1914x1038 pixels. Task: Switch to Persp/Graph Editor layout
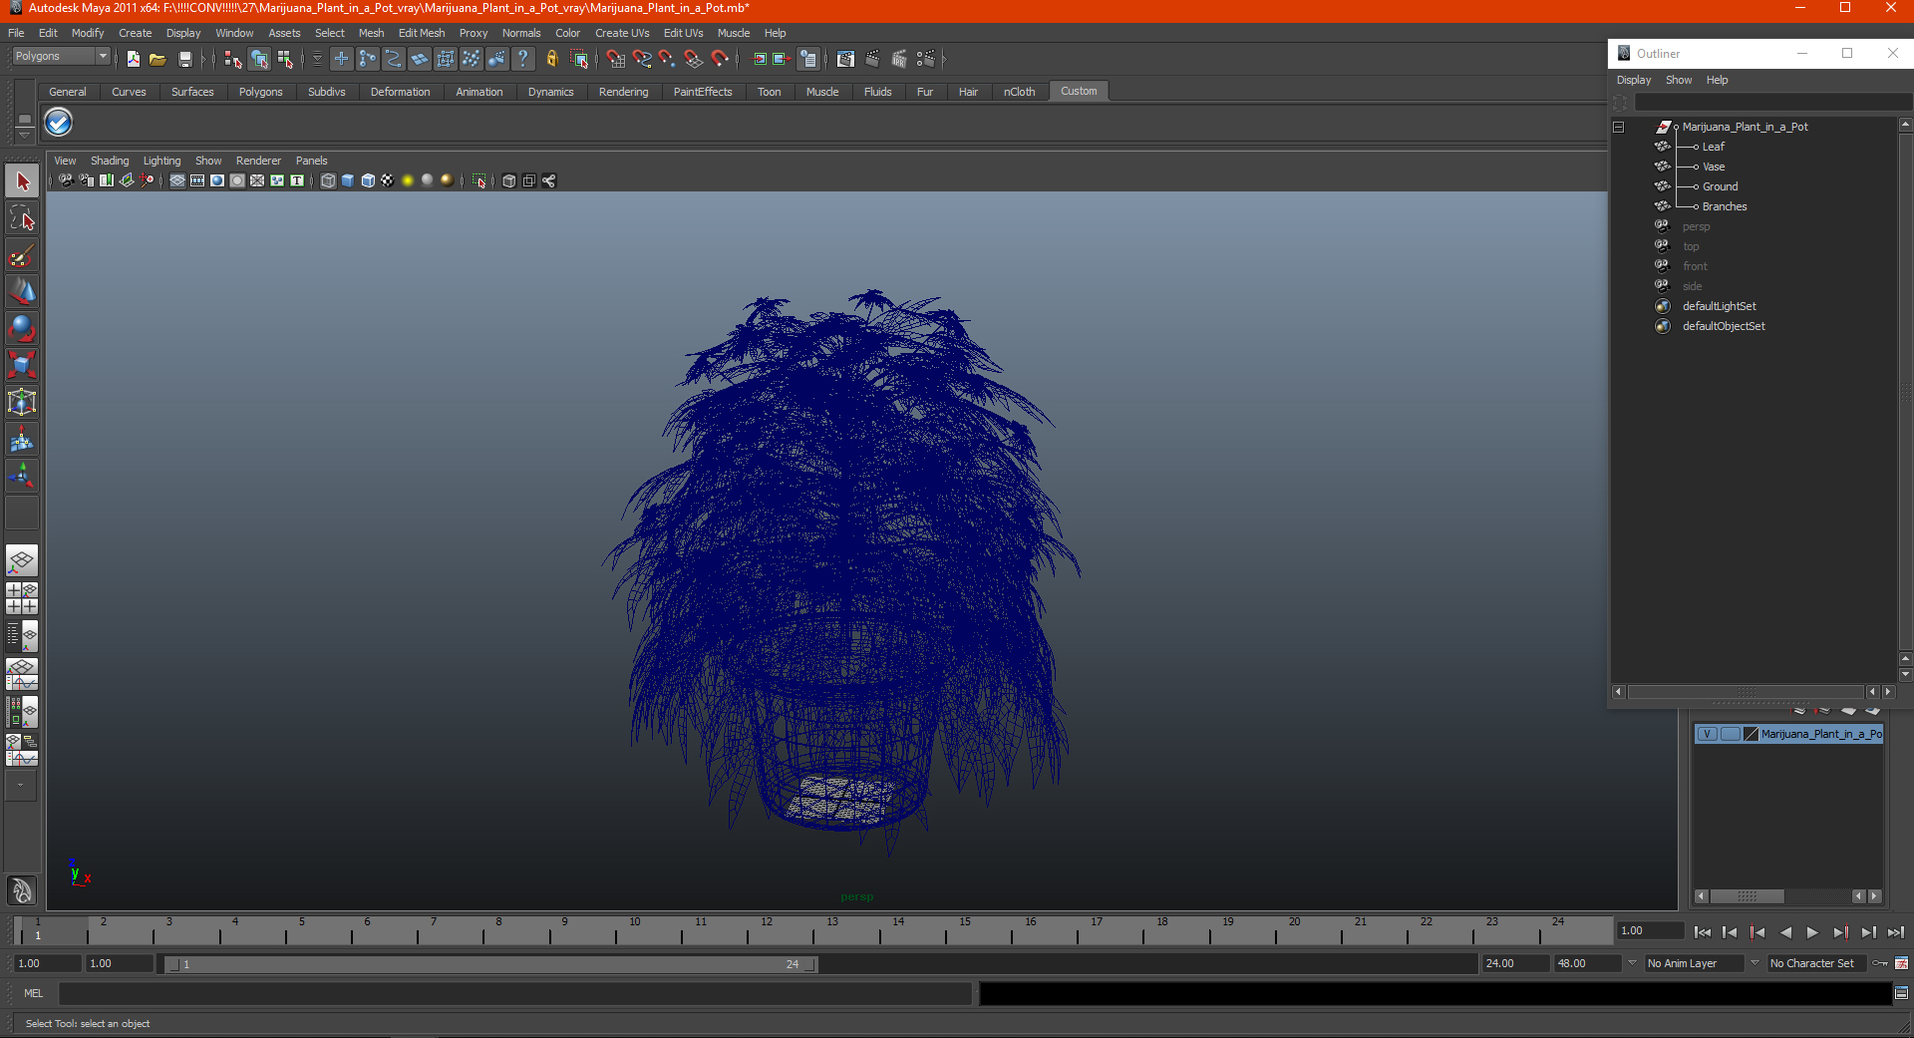click(22, 673)
